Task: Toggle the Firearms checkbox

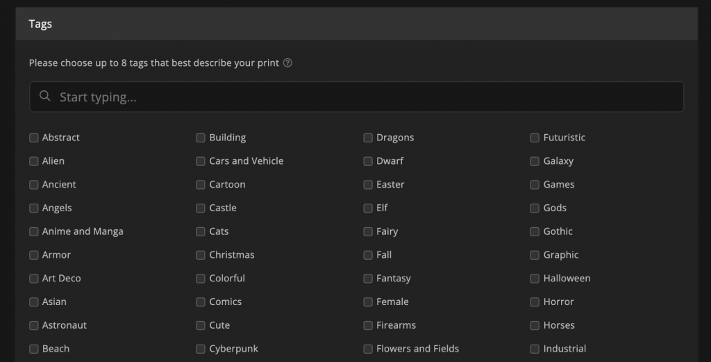Action: (368, 325)
